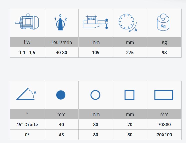Click the rectangular tube icon
Viewport: 186px width, 143px height.
pos(164,95)
